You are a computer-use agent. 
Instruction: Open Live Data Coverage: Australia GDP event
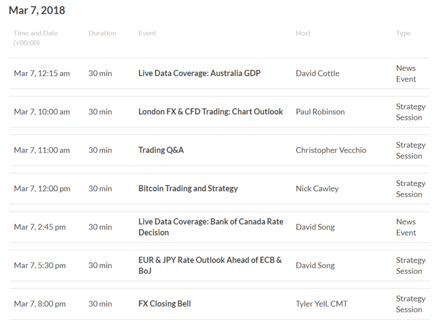point(199,73)
